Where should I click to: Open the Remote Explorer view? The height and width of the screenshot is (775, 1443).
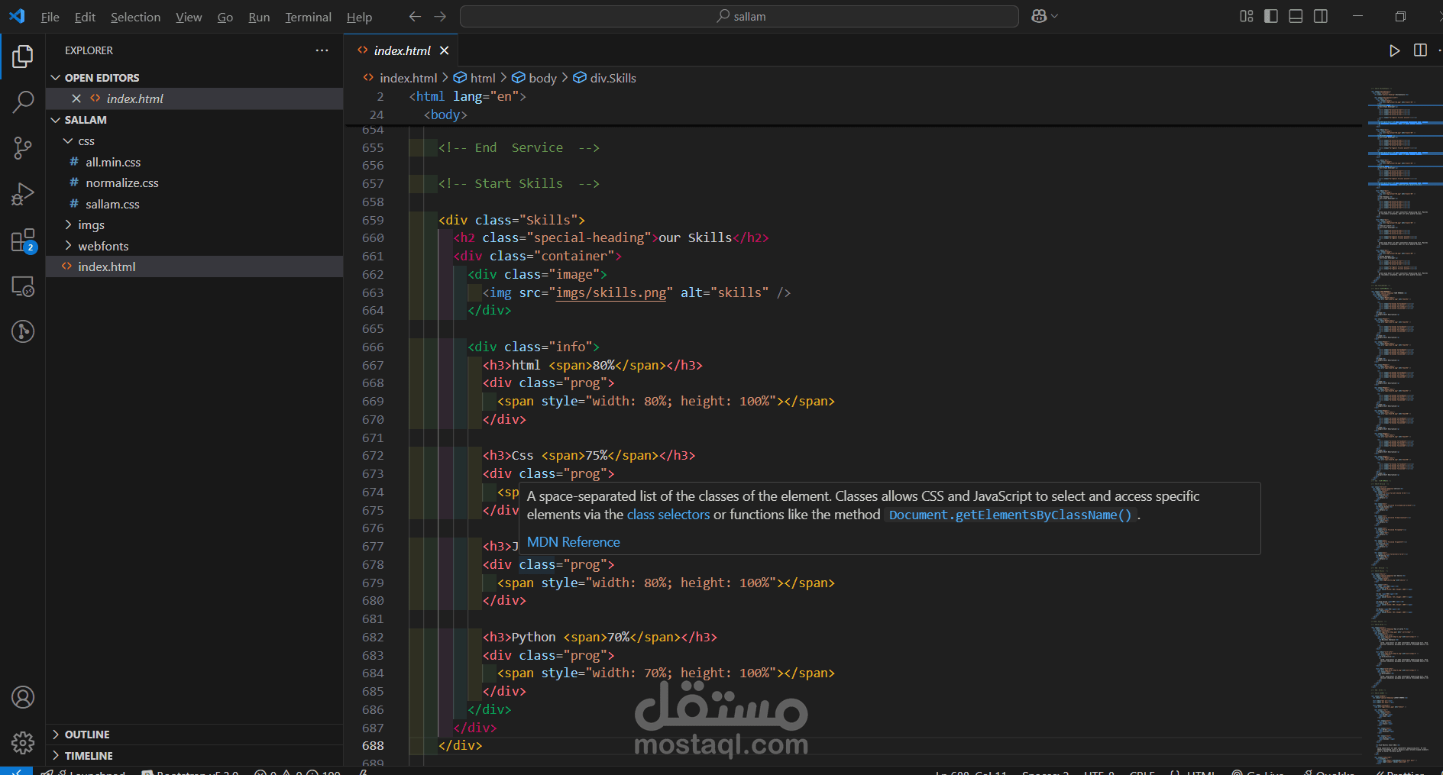(x=23, y=286)
